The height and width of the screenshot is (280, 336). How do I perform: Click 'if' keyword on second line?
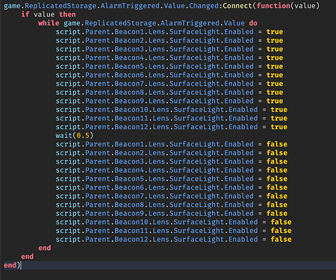click(25, 14)
